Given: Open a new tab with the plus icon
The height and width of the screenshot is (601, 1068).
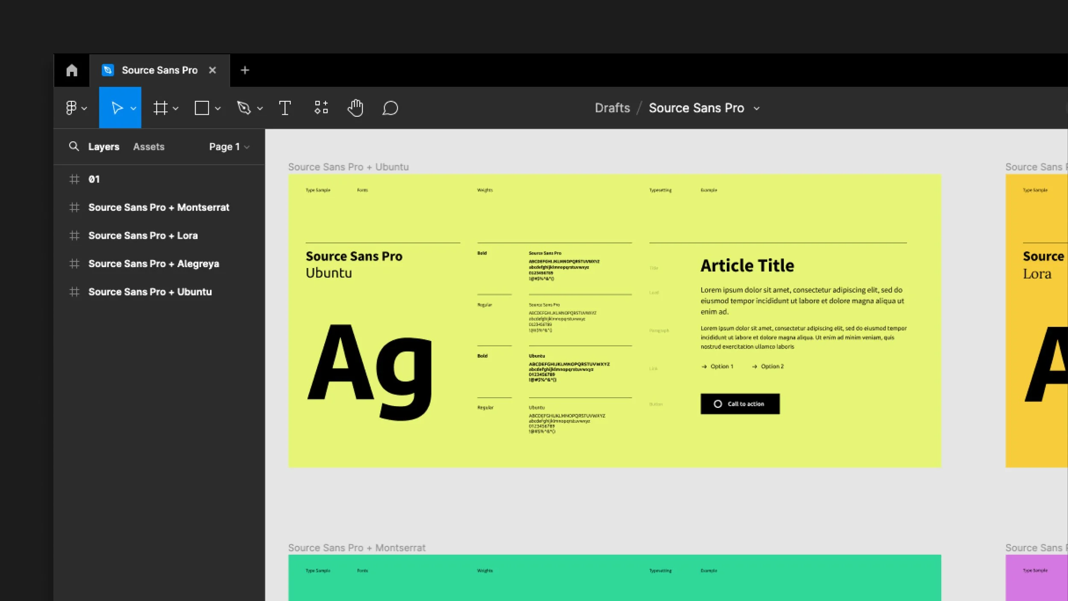Looking at the screenshot, I should pos(245,70).
